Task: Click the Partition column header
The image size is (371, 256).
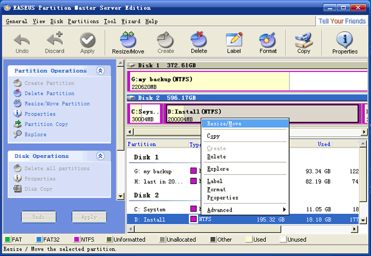Action: (x=157, y=144)
